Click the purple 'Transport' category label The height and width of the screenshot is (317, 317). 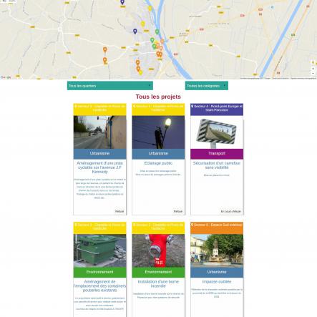217,153
